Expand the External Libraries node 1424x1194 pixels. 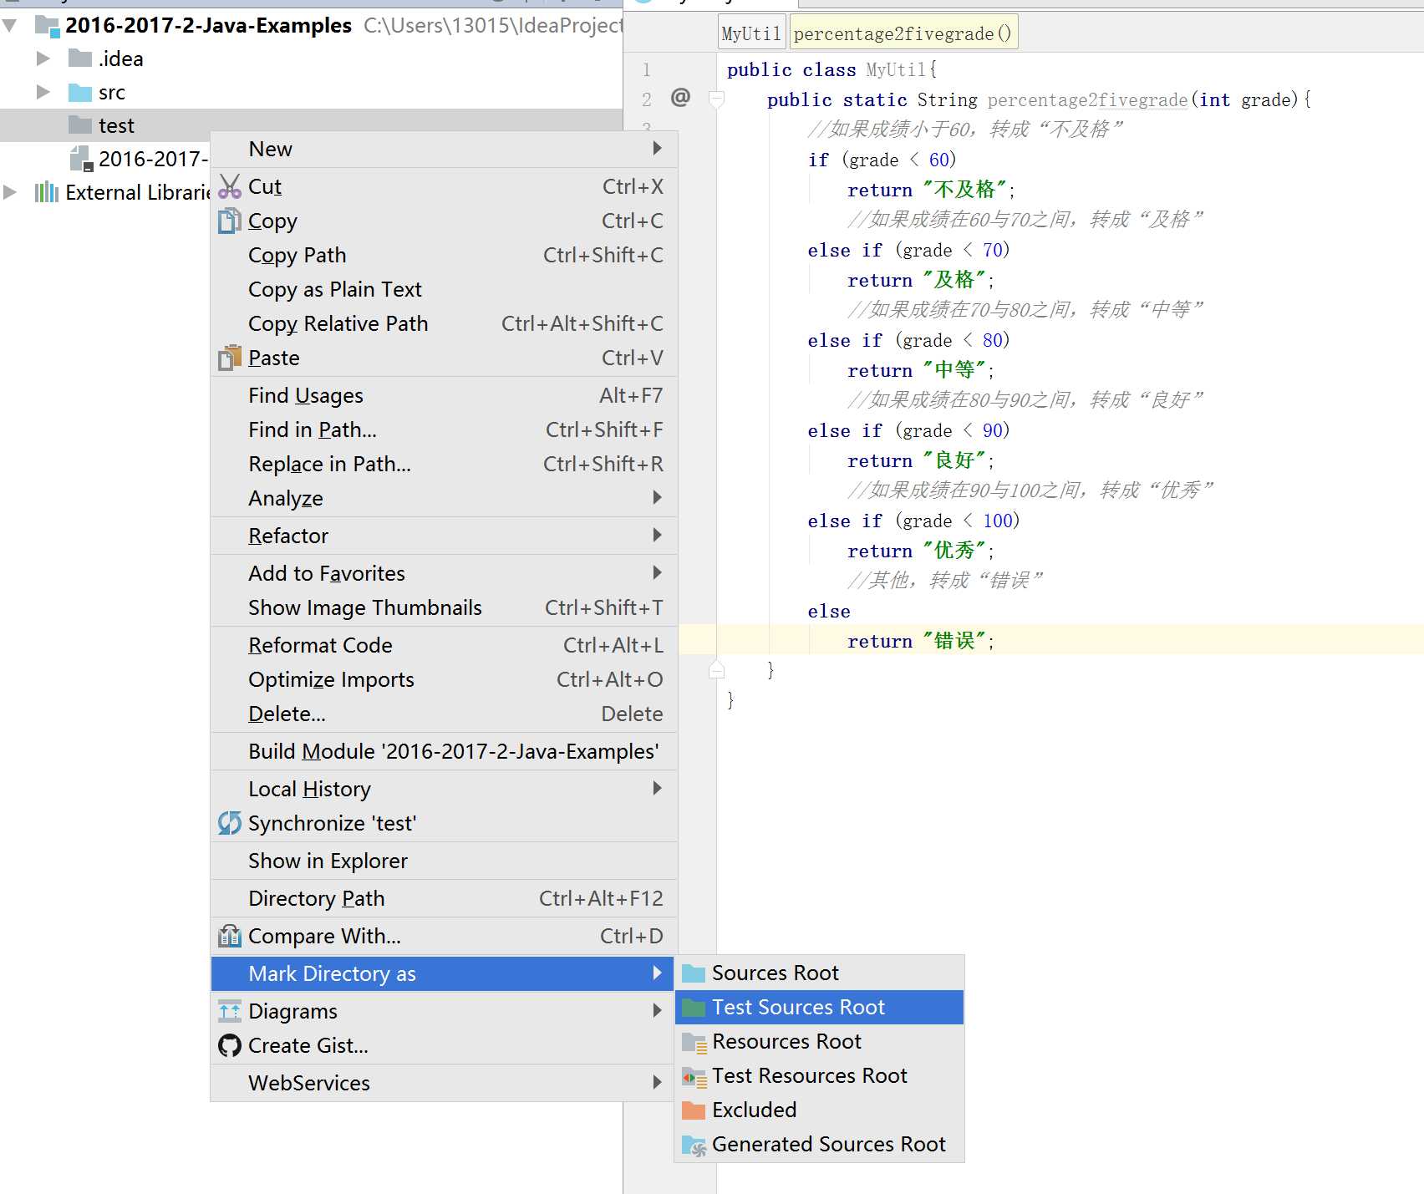pyautogui.click(x=10, y=192)
